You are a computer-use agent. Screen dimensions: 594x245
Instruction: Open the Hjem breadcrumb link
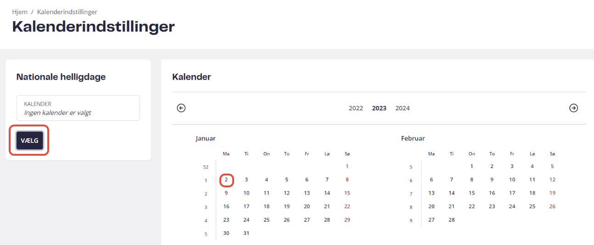click(x=20, y=12)
